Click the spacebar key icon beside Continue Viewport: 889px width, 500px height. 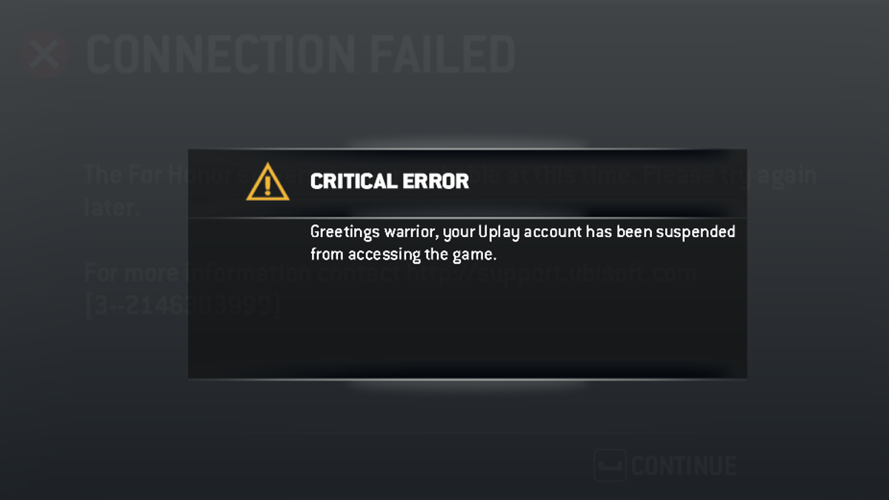(x=610, y=466)
